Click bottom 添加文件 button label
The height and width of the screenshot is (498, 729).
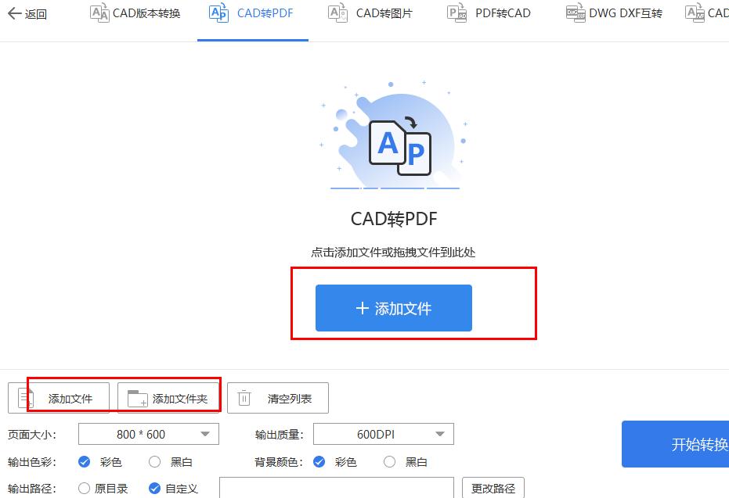click(x=70, y=399)
